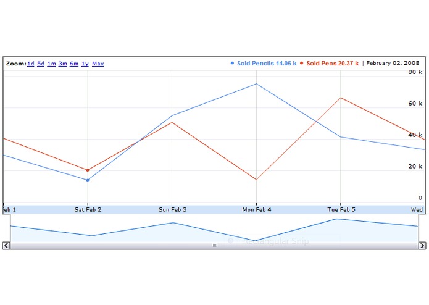This screenshot has height=305, width=429.
Task: Click the red pens peak on Tue Feb 5
Action: tap(341, 98)
